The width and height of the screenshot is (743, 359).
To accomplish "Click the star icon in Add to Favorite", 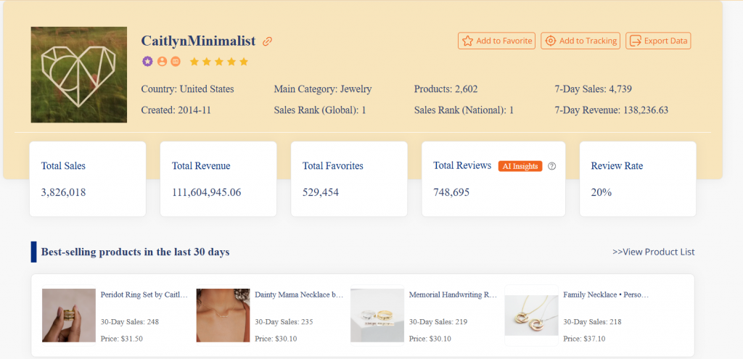I will [468, 41].
